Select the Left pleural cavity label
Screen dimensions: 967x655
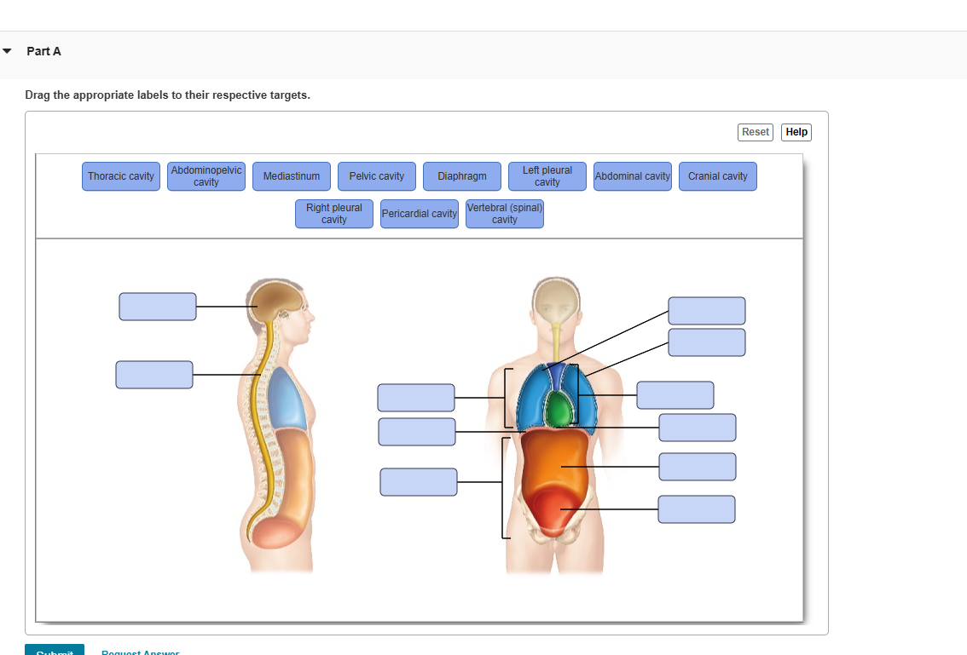[x=547, y=176]
